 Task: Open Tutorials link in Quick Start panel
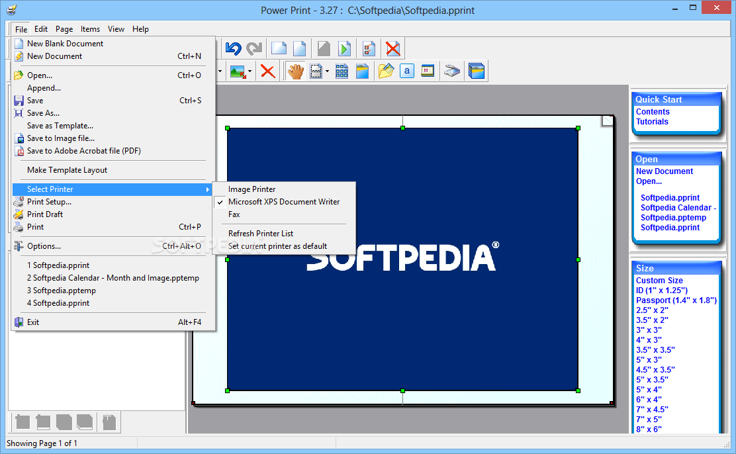(652, 122)
